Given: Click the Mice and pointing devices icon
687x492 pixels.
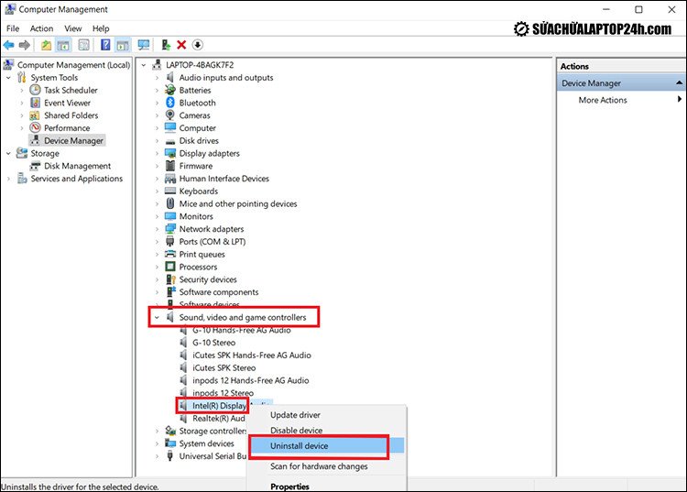Looking at the screenshot, I should click(x=170, y=203).
